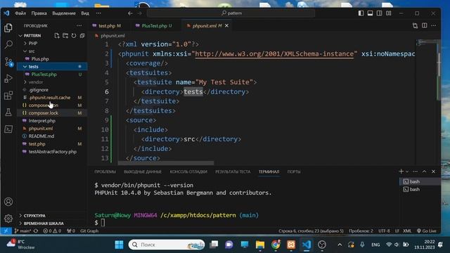Add a new terminal with plus icon
The image size is (450, 253).
401,171
